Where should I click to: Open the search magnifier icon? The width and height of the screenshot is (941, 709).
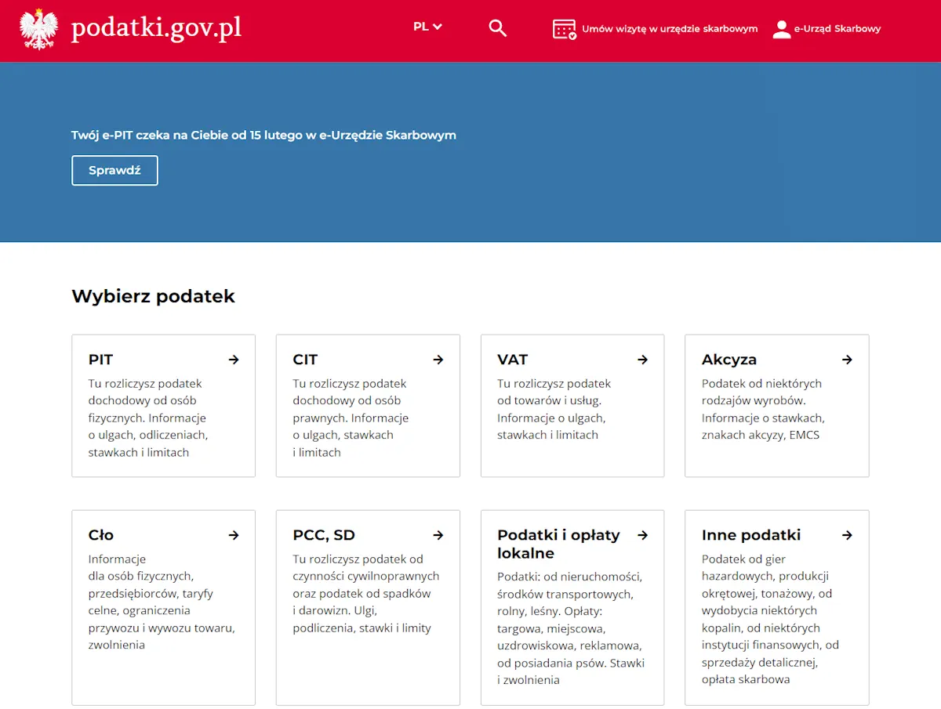click(x=497, y=28)
